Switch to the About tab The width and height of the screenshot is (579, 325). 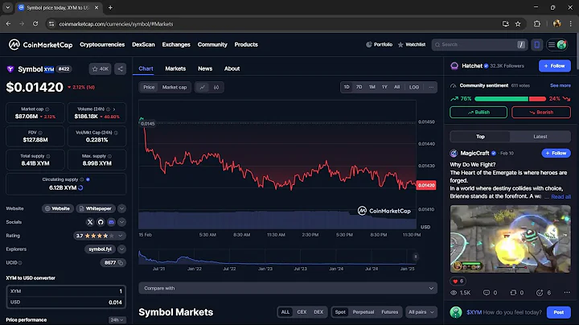(x=232, y=68)
